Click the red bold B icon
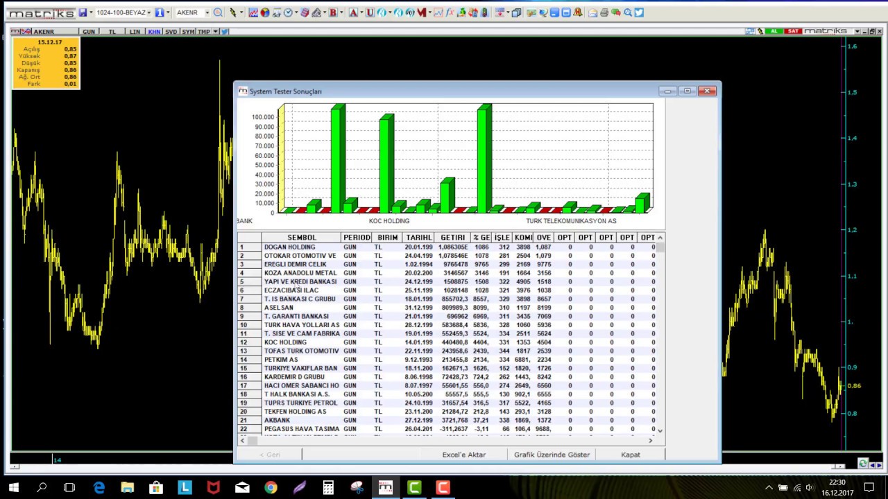Image resolution: width=888 pixels, height=499 pixels. tap(333, 12)
